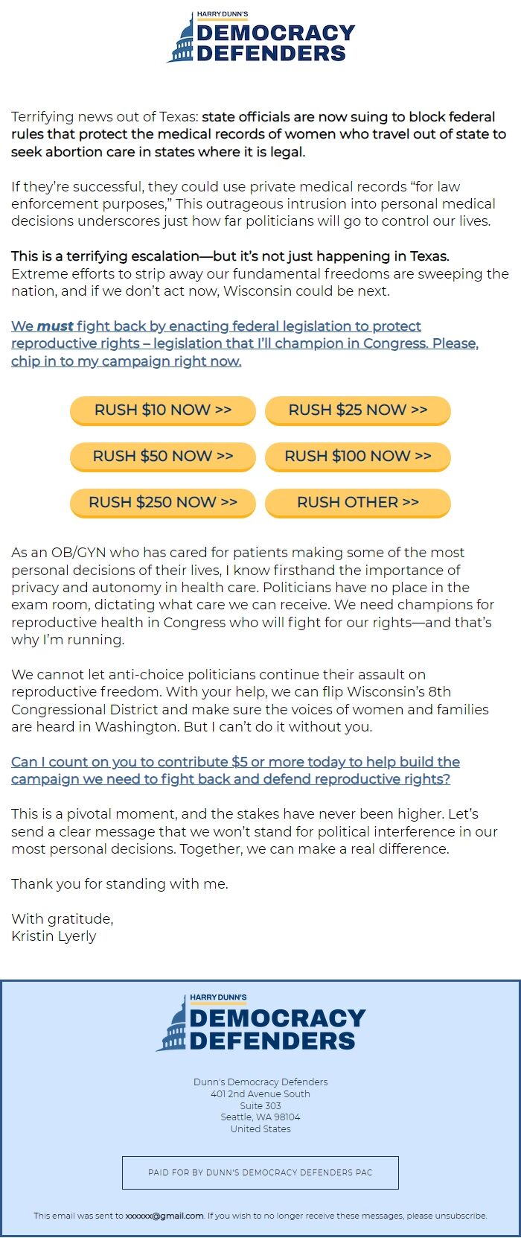Click the RUSH OTHER amount button
521x1238 pixels.
pyautogui.click(x=358, y=502)
